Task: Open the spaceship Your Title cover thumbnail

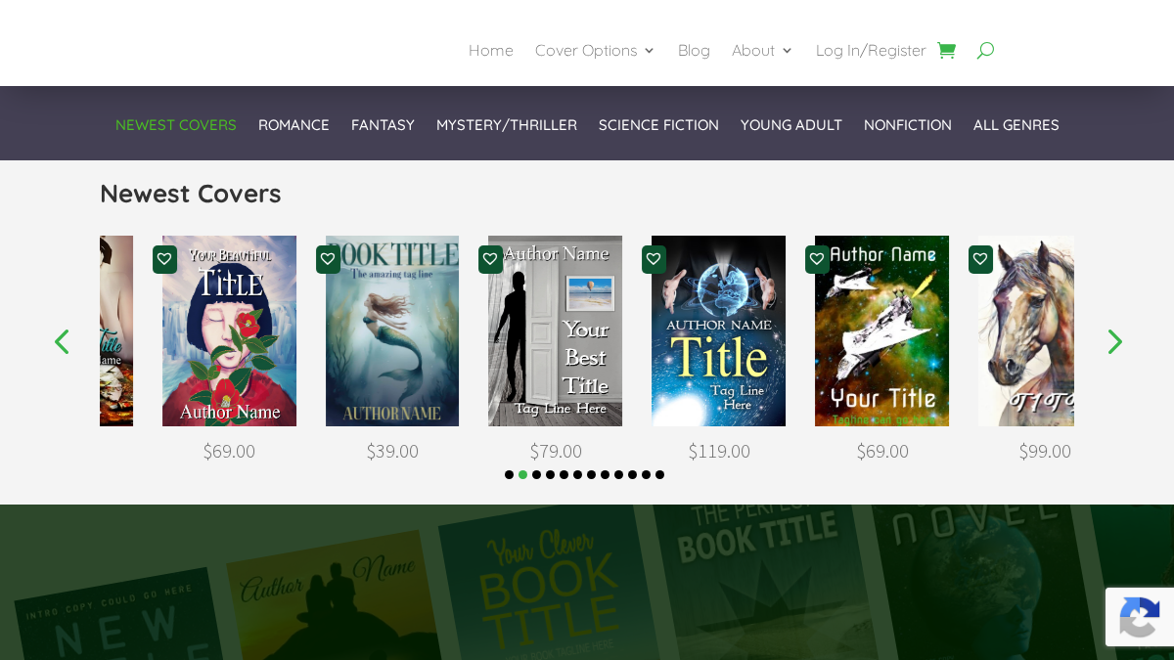Action: click(881, 330)
